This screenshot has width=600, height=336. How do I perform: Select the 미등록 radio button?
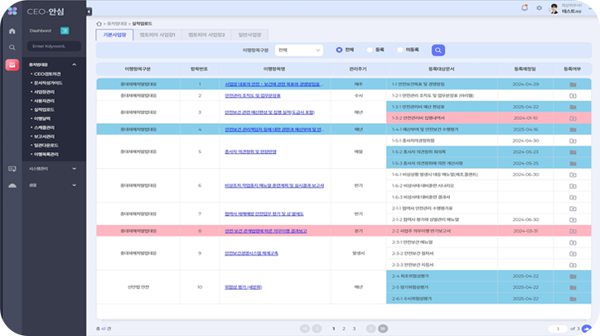(x=401, y=50)
